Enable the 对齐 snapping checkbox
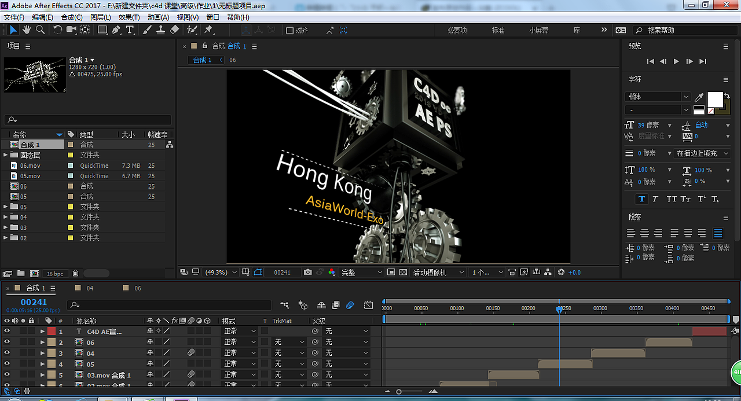 coord(290,30)
